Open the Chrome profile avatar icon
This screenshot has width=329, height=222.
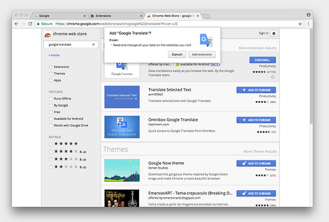(309, 15)
